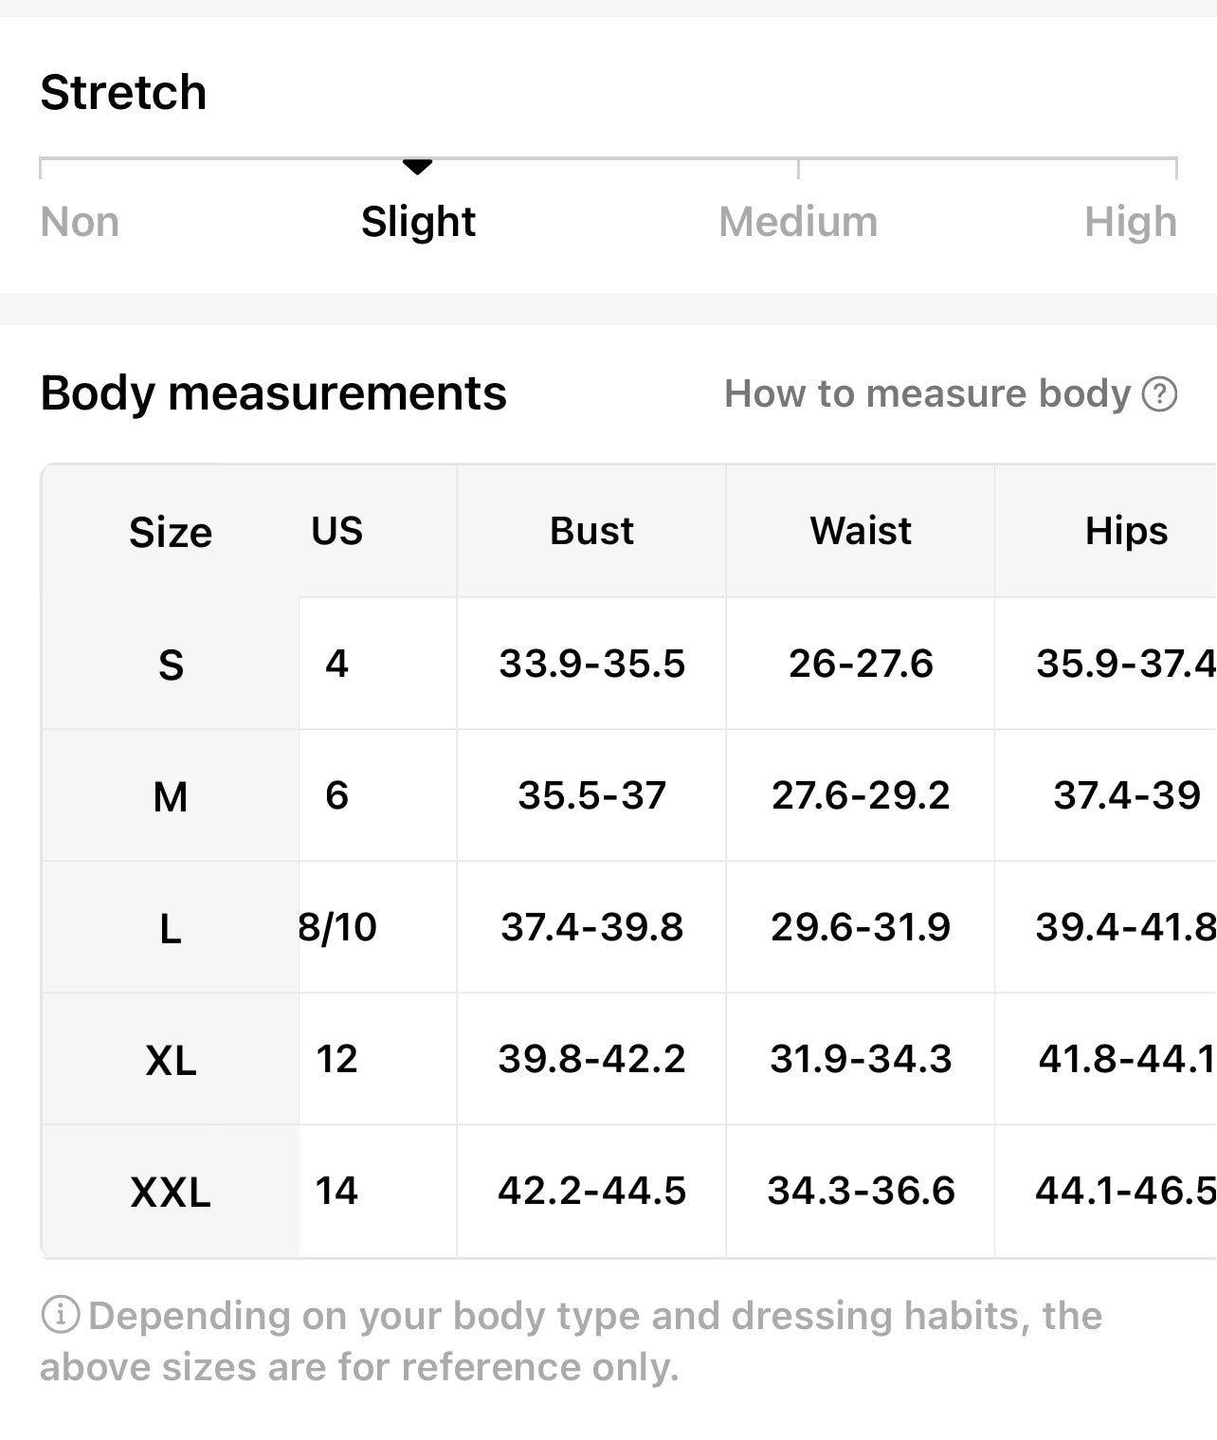Click the info icon beside the disclaimer

point(60,1315)
